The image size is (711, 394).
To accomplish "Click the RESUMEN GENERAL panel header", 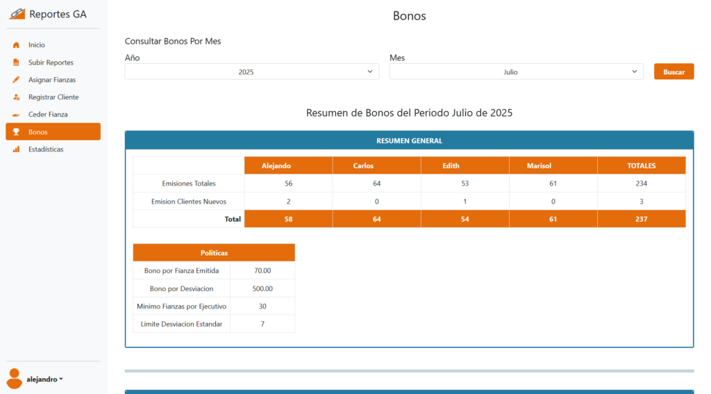I will click(409, 141).
